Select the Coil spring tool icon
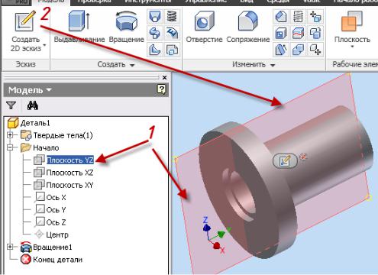378x275 pixels. 173,17
